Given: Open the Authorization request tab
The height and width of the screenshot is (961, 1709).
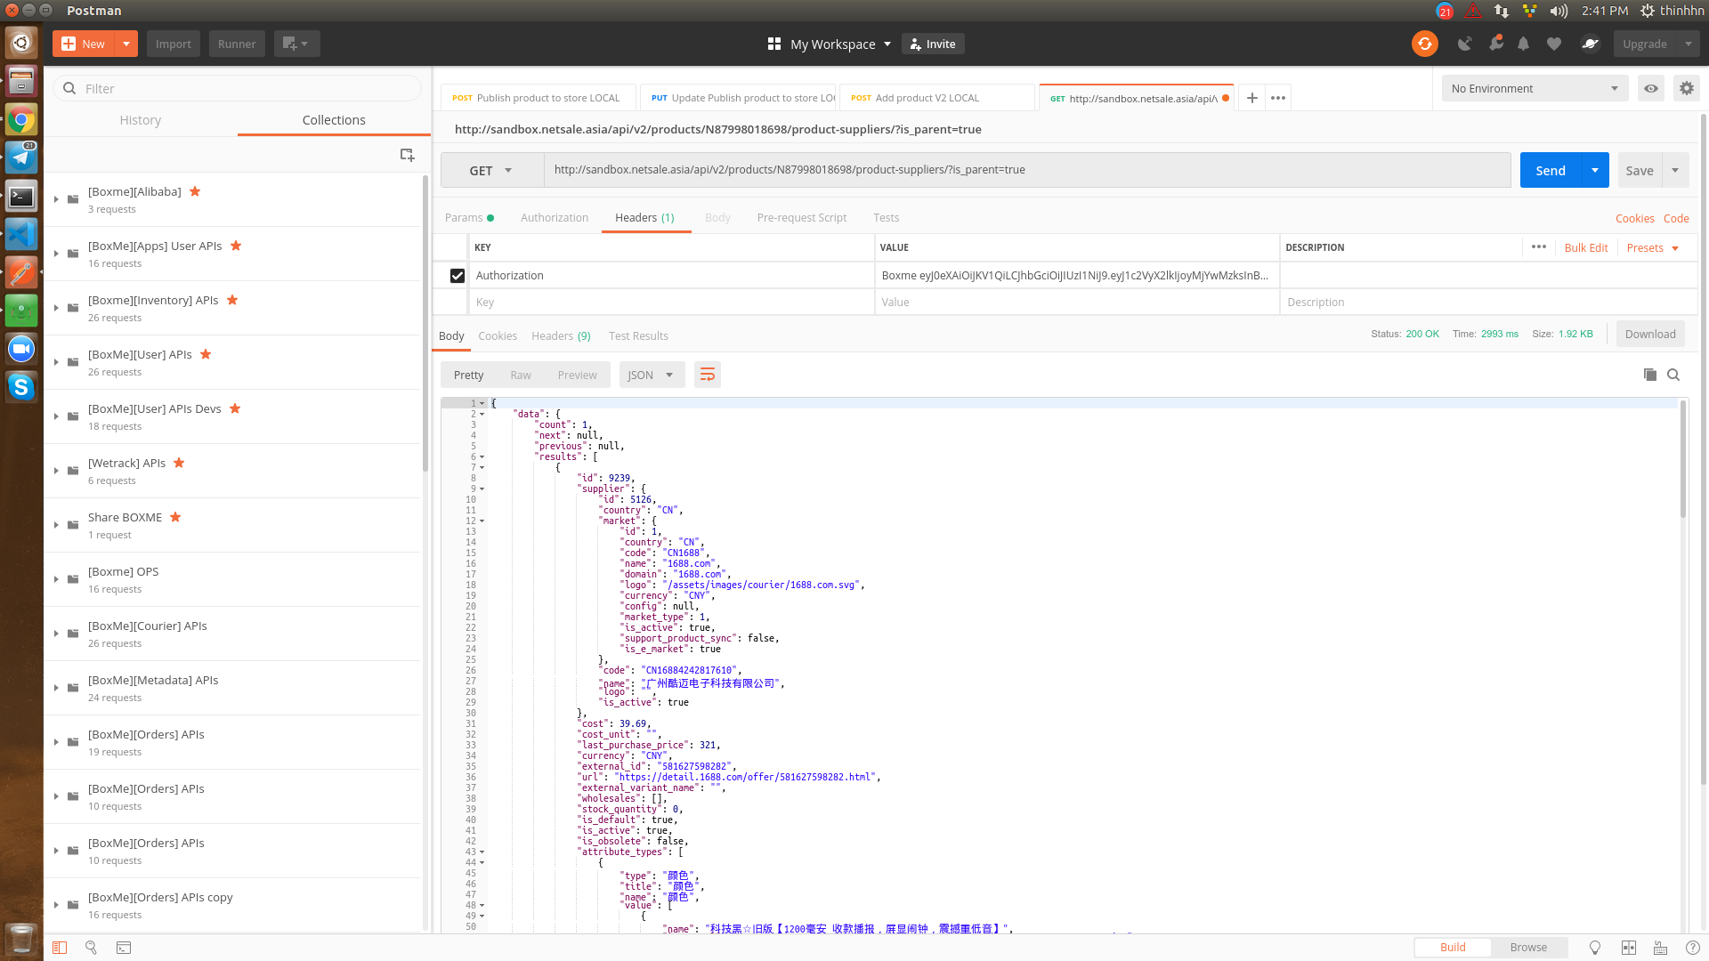Looking at the screenshot, I should [555, 218].
